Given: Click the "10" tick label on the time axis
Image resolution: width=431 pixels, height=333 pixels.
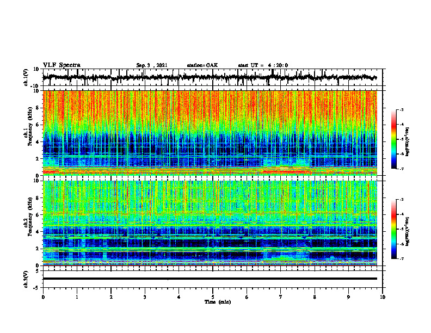Looking at the screenshot, I should [383, 297].
